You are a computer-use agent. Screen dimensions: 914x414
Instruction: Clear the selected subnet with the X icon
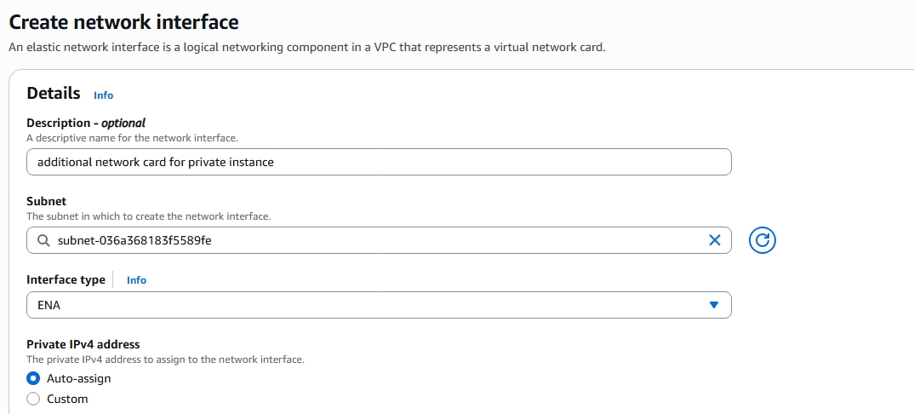point(715,240)
